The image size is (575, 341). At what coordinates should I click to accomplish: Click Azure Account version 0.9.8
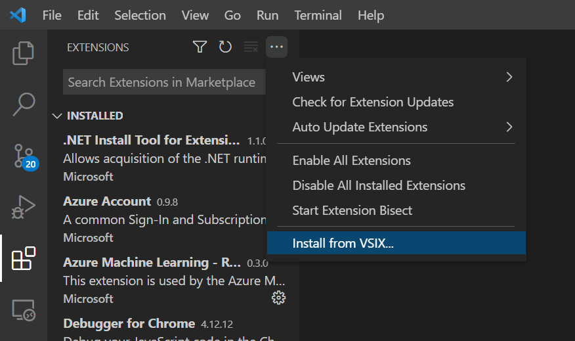tap(167, 202)
